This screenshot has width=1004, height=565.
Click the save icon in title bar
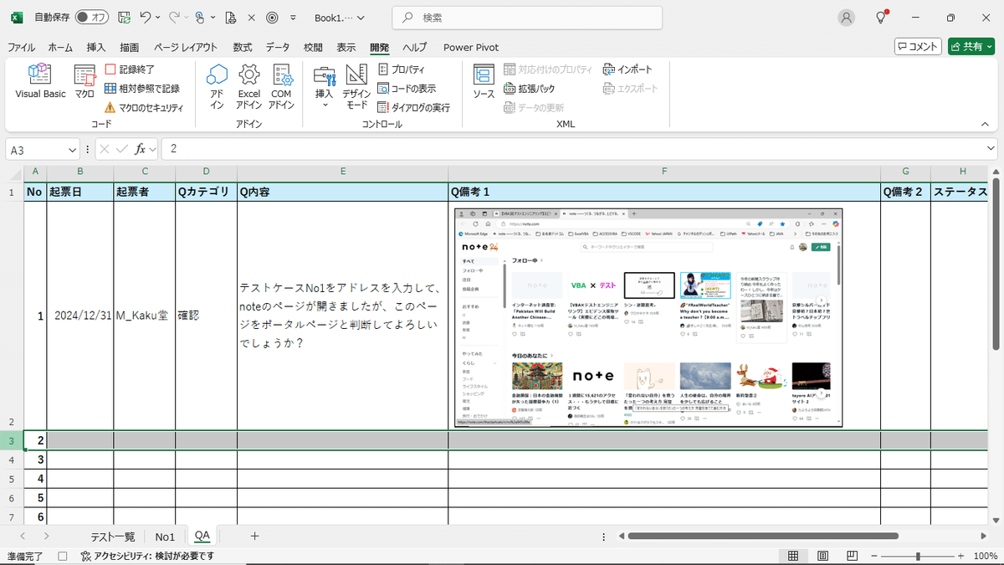124,18
